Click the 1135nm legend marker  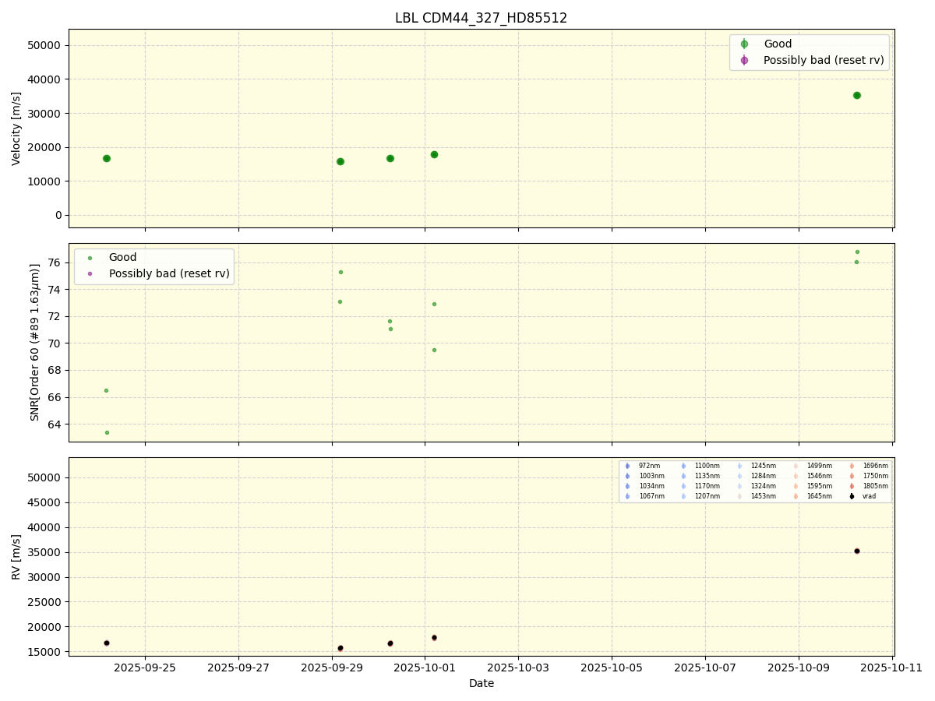click(683, 476)
